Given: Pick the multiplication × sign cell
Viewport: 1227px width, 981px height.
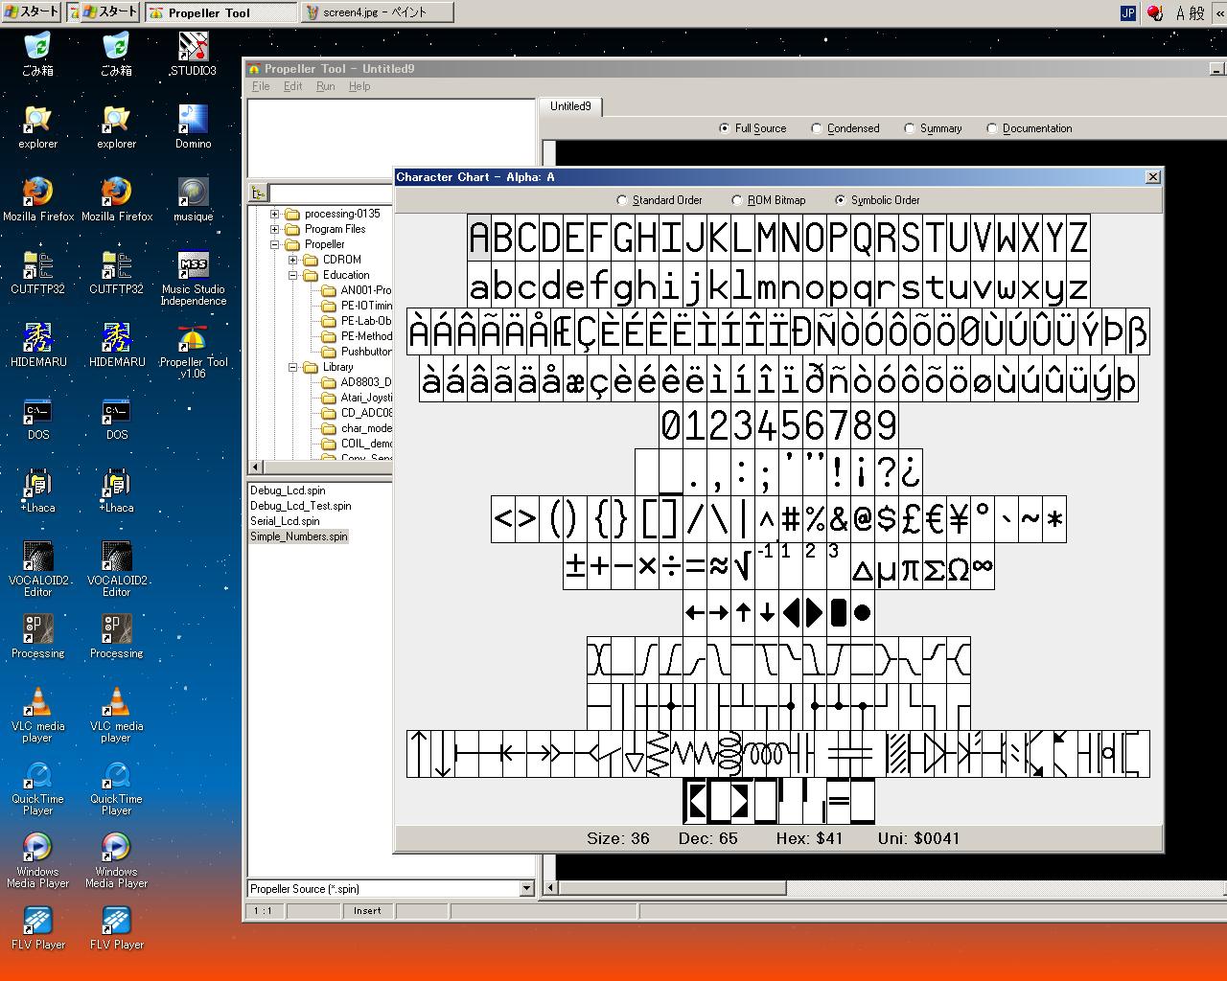Looking at the screenshot, I should point(647,567).
